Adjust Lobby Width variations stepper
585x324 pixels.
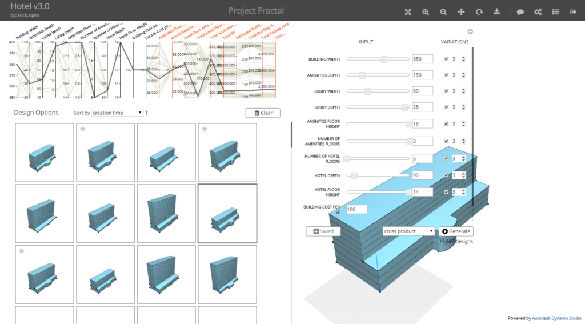463,91
